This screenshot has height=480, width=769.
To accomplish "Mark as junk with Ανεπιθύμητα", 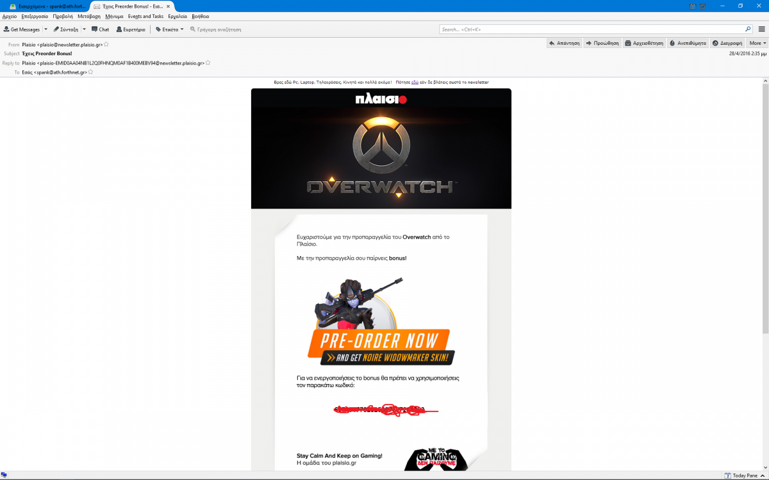I will 688,43.
